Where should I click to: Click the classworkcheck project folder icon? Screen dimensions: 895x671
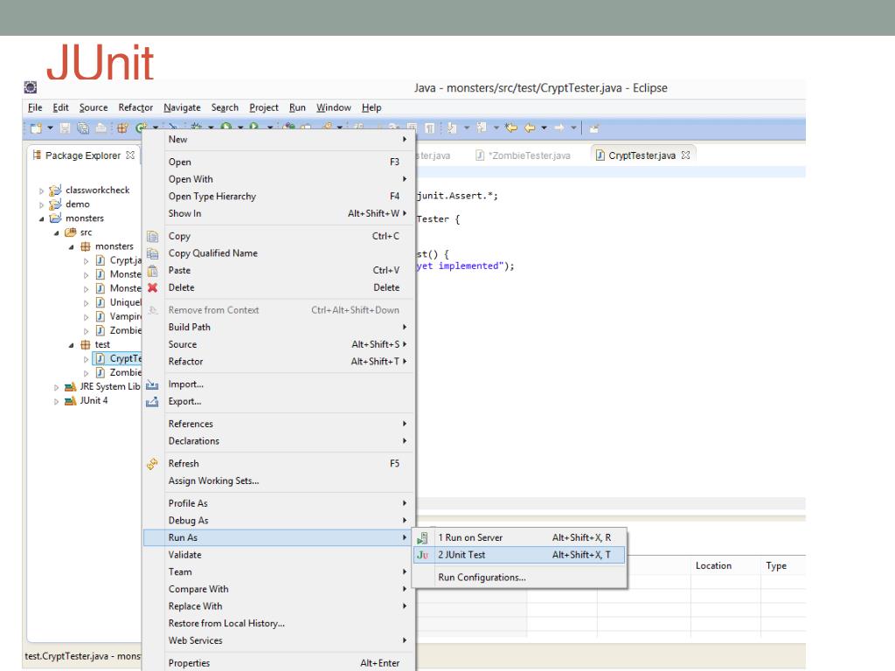click(x=55, y=190)
